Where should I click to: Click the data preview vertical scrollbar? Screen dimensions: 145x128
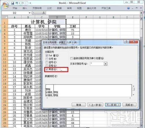133,91
